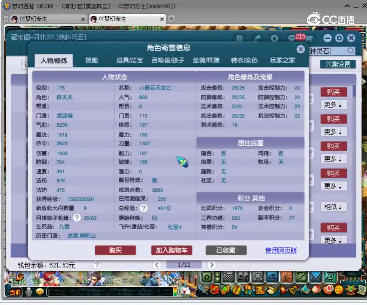The height and width of the screenshot is (305, 367).
Task: Go to the previous listings page
Action: [157, 265]
